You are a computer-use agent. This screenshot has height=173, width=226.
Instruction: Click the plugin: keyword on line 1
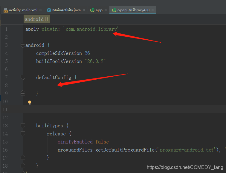click(51, 29)
